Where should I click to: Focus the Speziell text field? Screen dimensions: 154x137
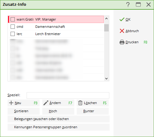pyautogui.click(x=68, y=95)
